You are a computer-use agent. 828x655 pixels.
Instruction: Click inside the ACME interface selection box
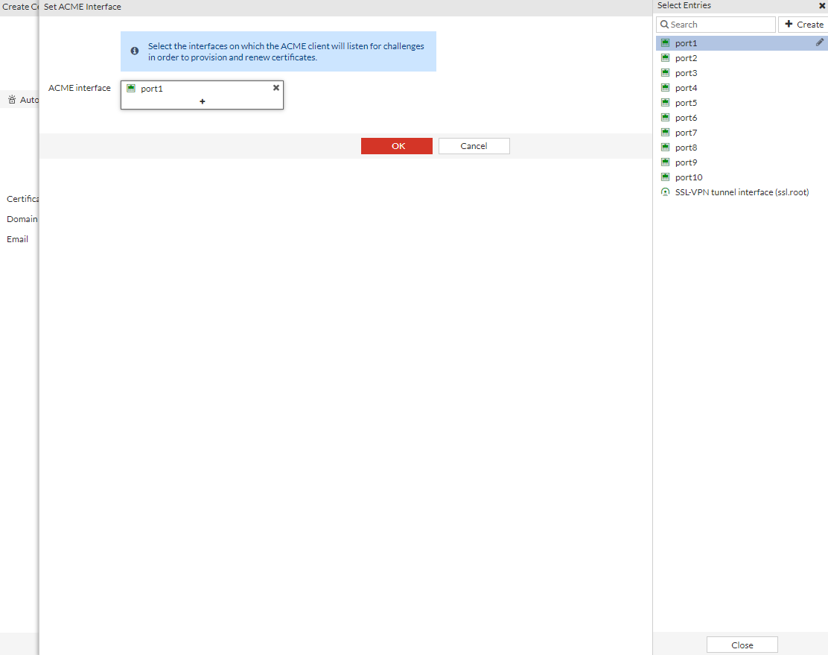(x=203, y=95)
